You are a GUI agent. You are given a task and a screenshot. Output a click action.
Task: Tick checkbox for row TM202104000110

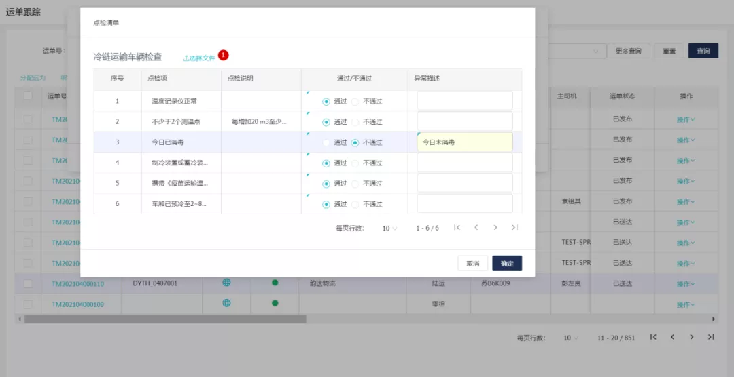[28, 283]
